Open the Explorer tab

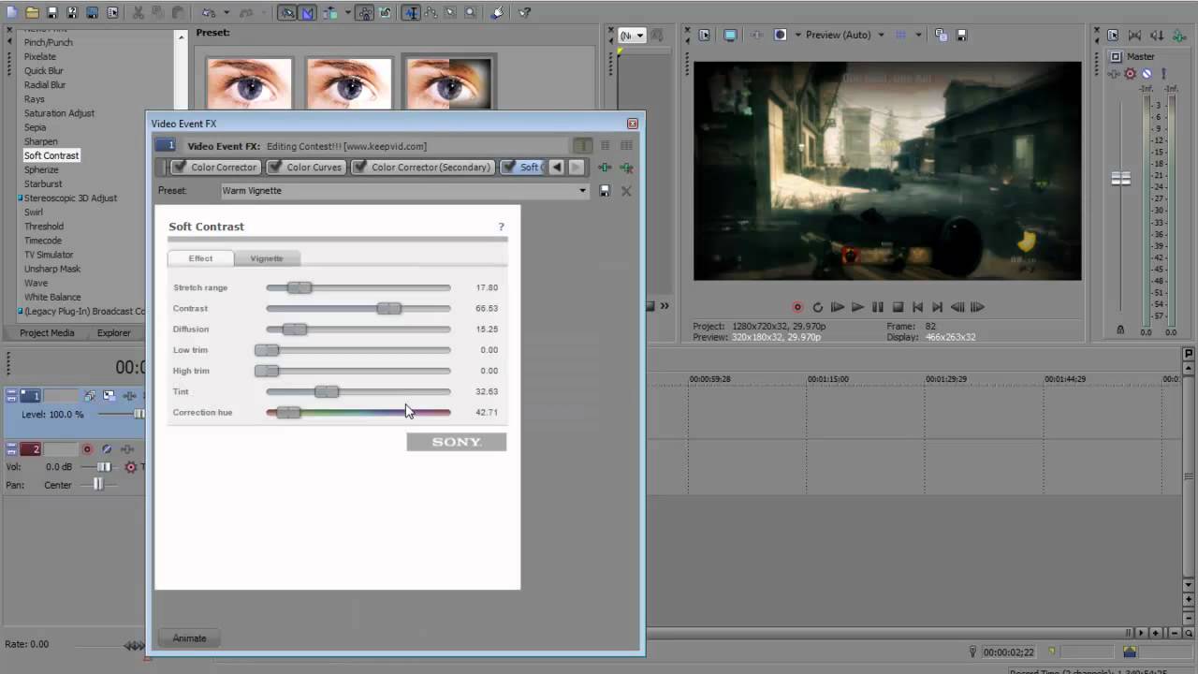(x=114, y=332)
